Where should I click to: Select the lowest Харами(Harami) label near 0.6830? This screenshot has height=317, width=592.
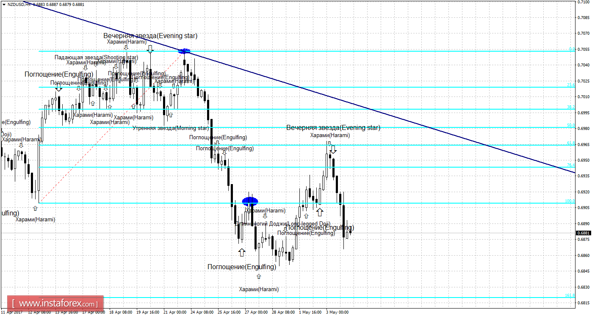point(259,289)
